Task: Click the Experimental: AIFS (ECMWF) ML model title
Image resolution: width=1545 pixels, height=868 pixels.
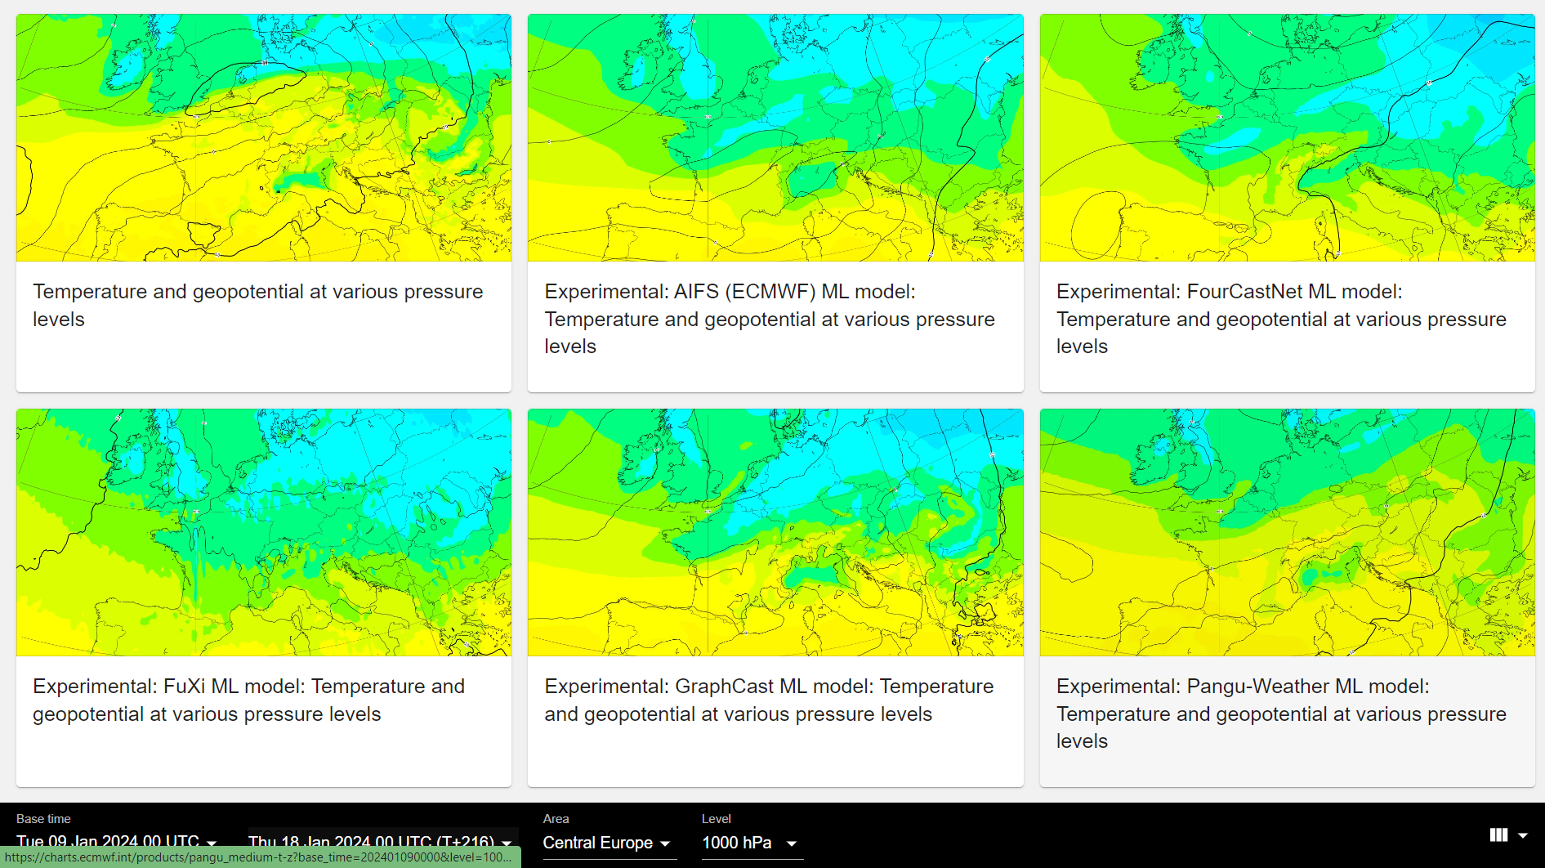Action: click(770, 319)
